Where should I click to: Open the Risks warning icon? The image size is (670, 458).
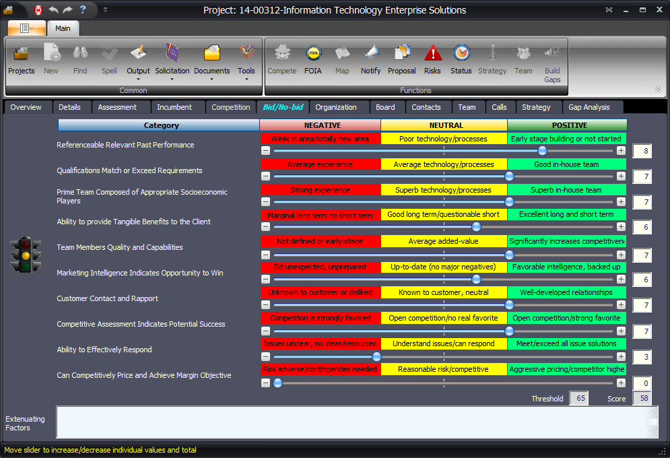pos(432,59)
